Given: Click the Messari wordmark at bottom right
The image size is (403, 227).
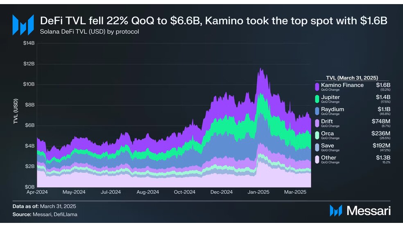Looking at the screenshot, I should tap(369, 211).
